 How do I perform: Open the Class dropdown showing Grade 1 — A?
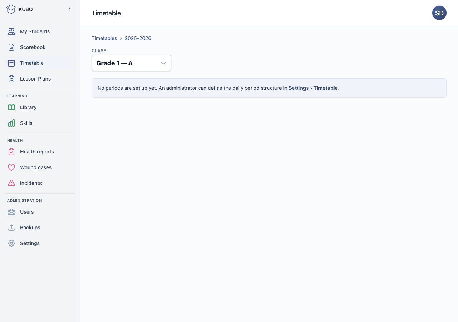[x=131, y=63]
